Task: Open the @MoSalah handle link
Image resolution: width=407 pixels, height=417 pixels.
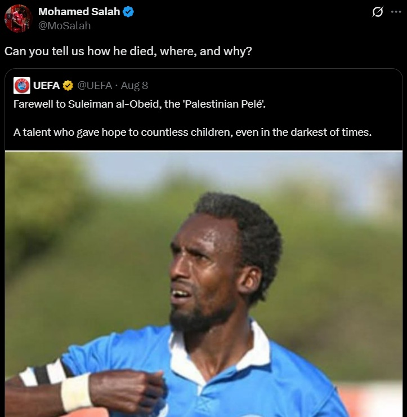Action: 65,26
